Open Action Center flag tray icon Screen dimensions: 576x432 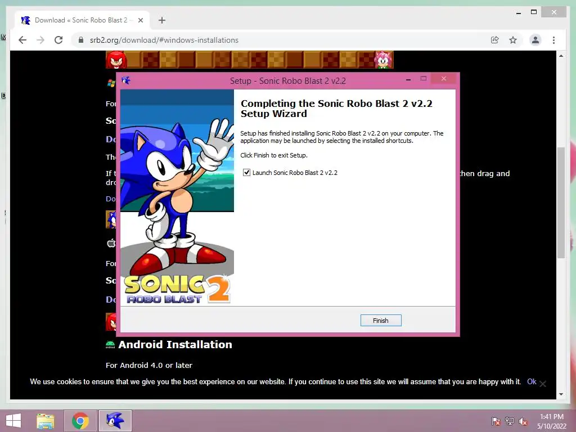pyautogui.click(x=496, y=421)
